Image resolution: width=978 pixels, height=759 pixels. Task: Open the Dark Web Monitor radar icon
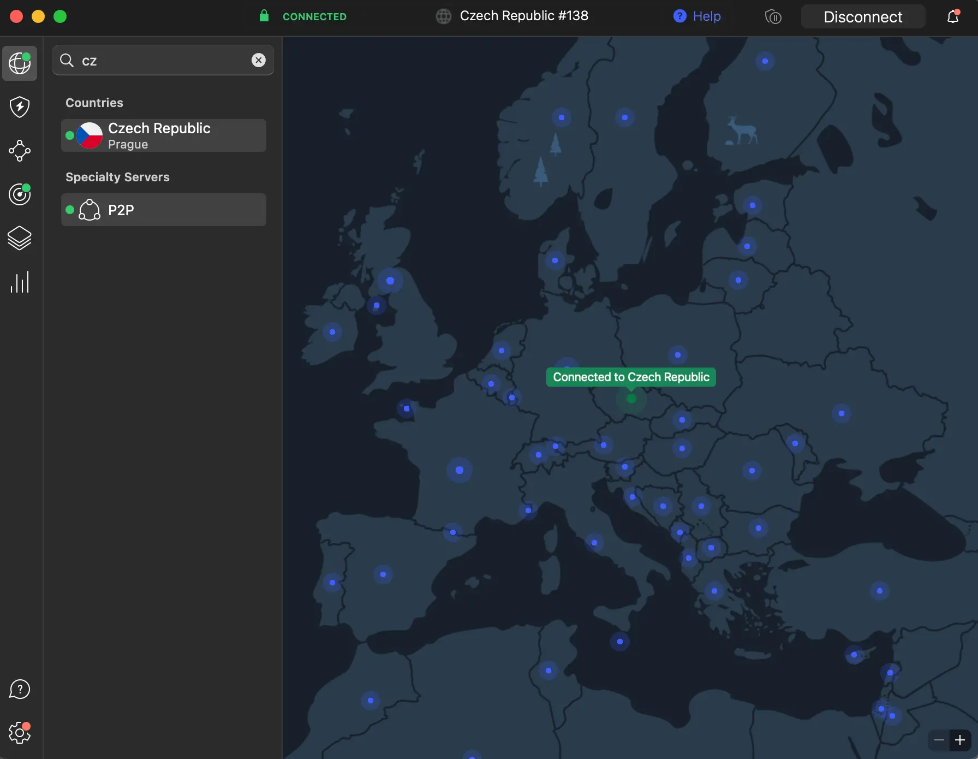(20, 194)
